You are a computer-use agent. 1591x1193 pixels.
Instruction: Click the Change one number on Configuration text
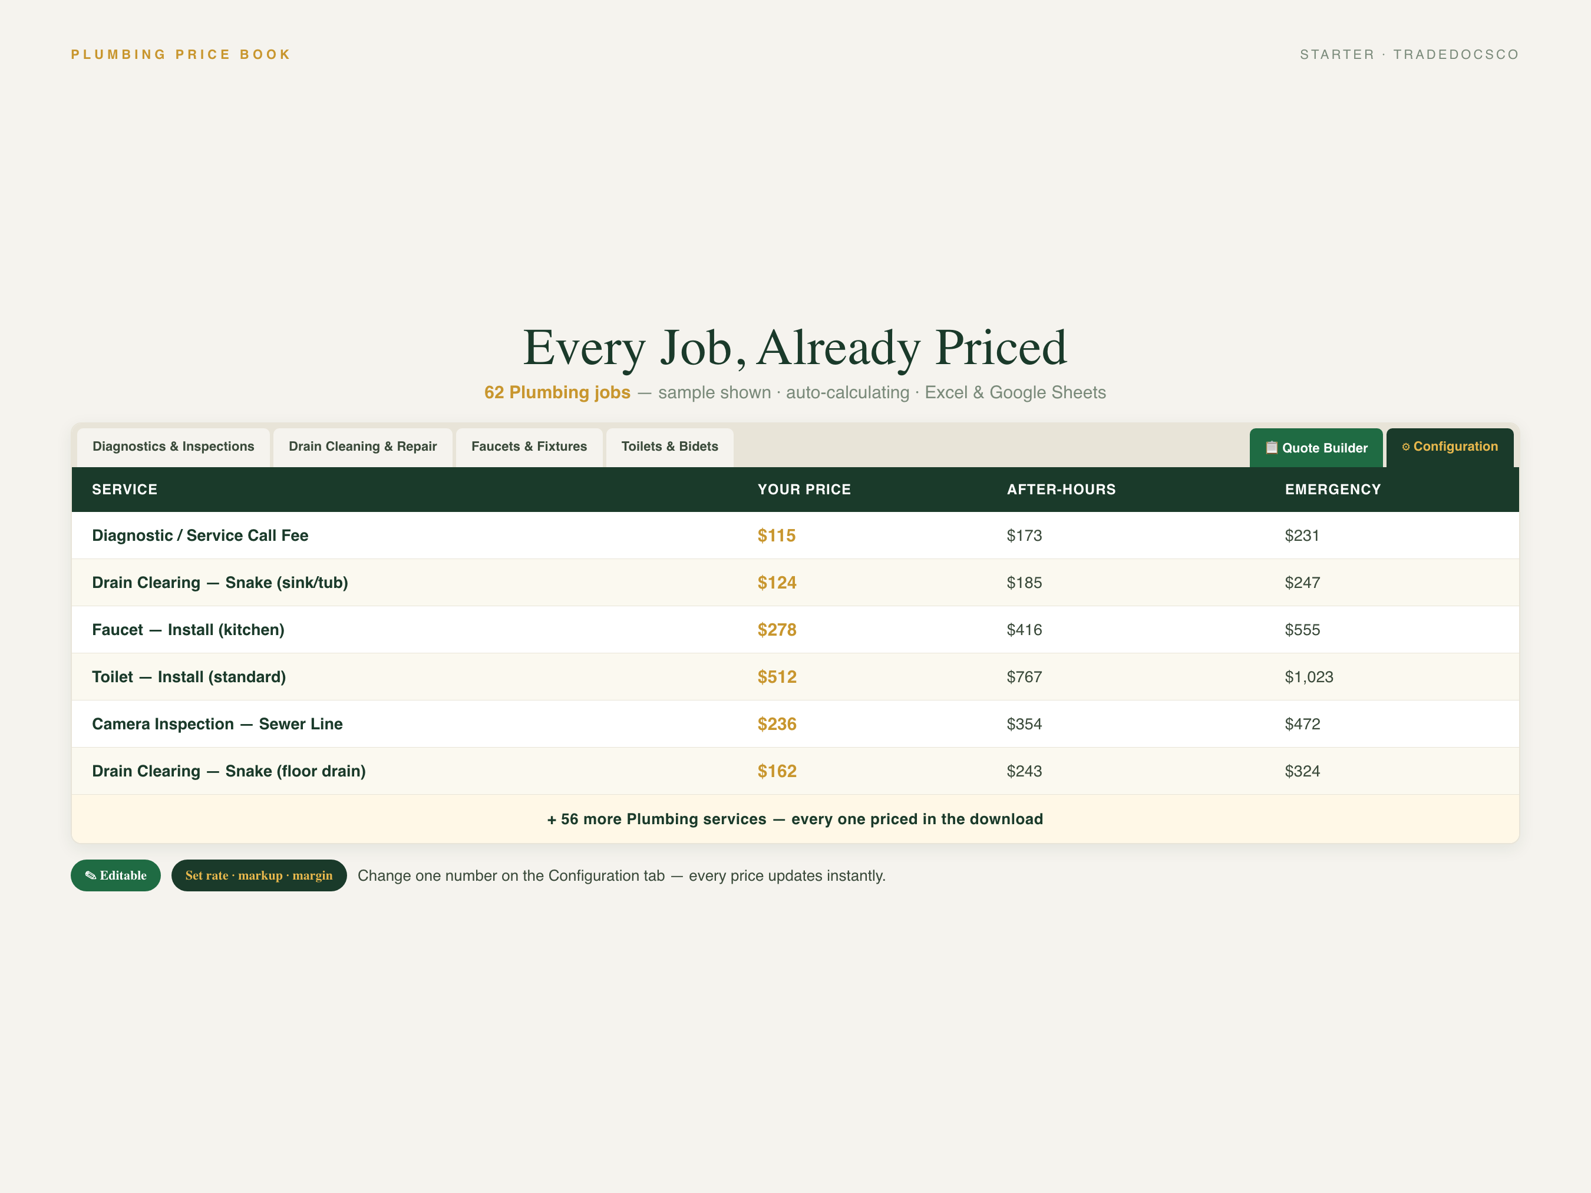tap(622, 876)
